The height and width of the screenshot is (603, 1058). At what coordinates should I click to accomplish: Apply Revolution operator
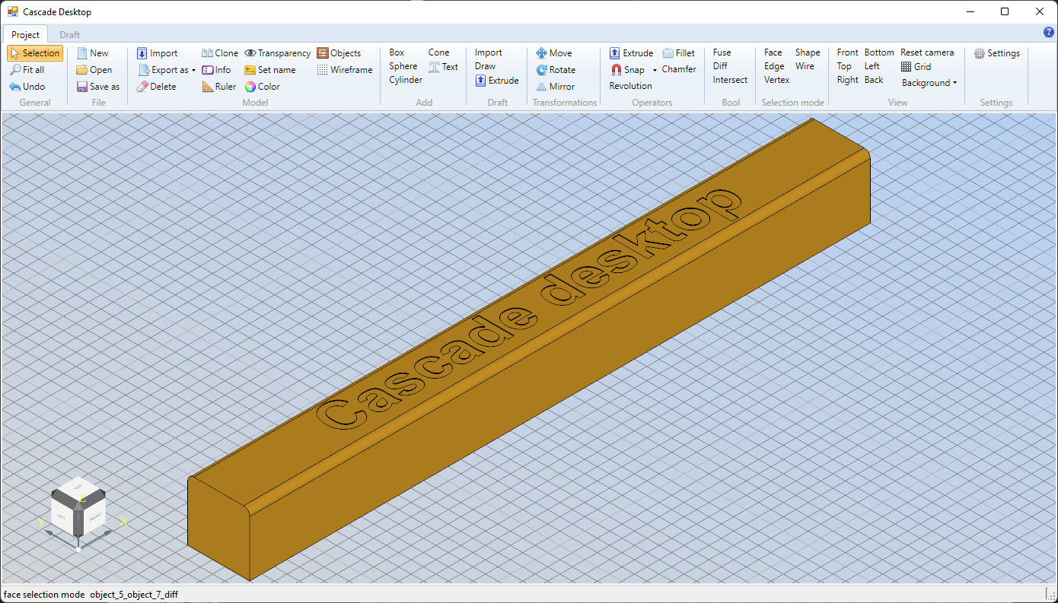630,86
